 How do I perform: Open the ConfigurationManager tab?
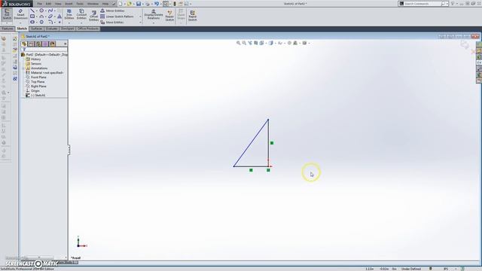pyautogui.click(x=38, y=44)
